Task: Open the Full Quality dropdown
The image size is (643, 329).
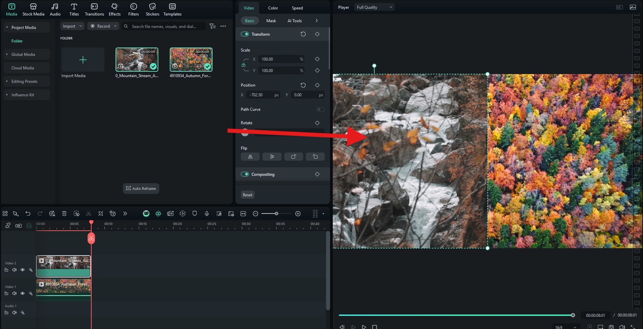Action: 374,7
